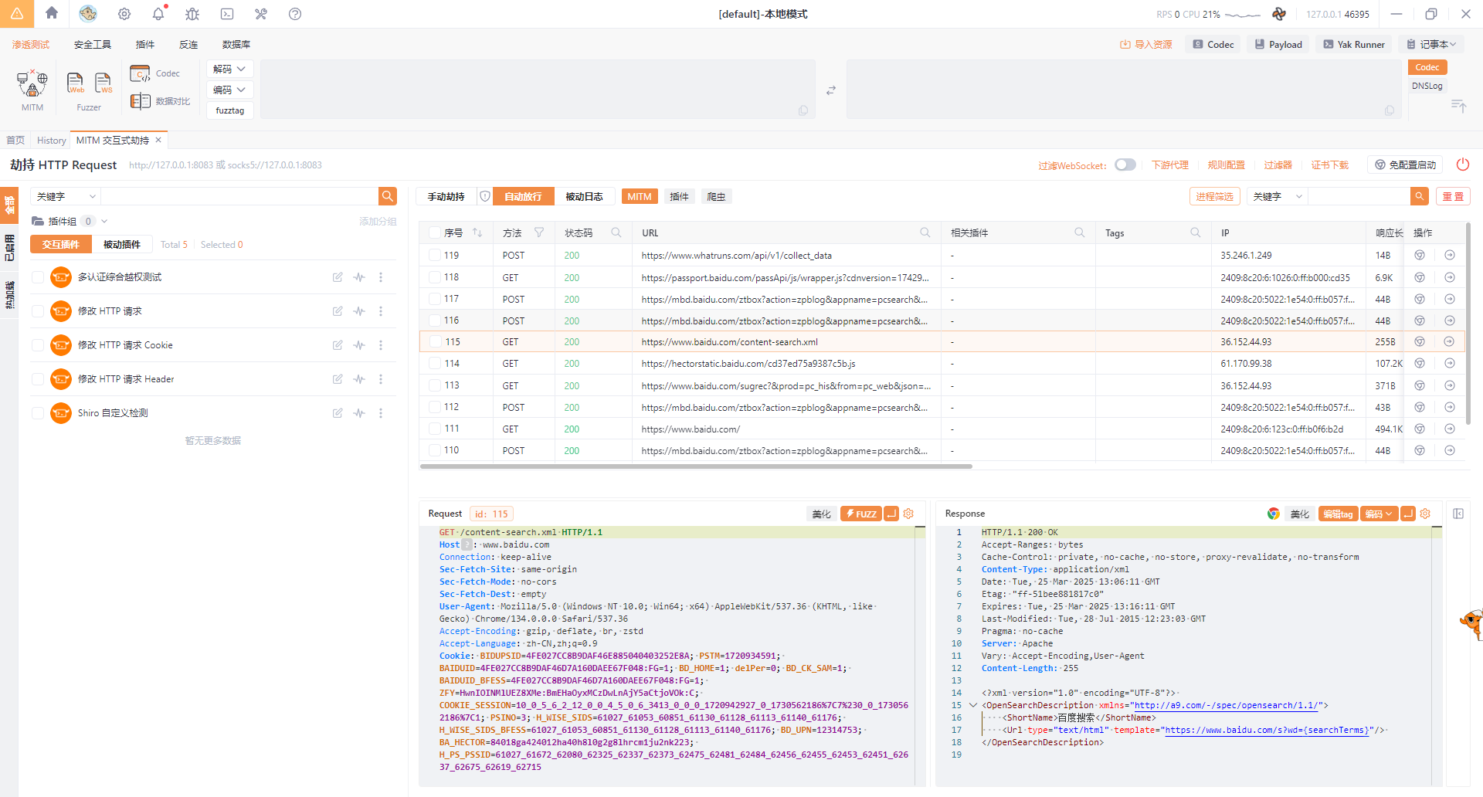Screen dimensions: 1483x797
Task: Tick the checkbox for row 119
Action: 434,256
